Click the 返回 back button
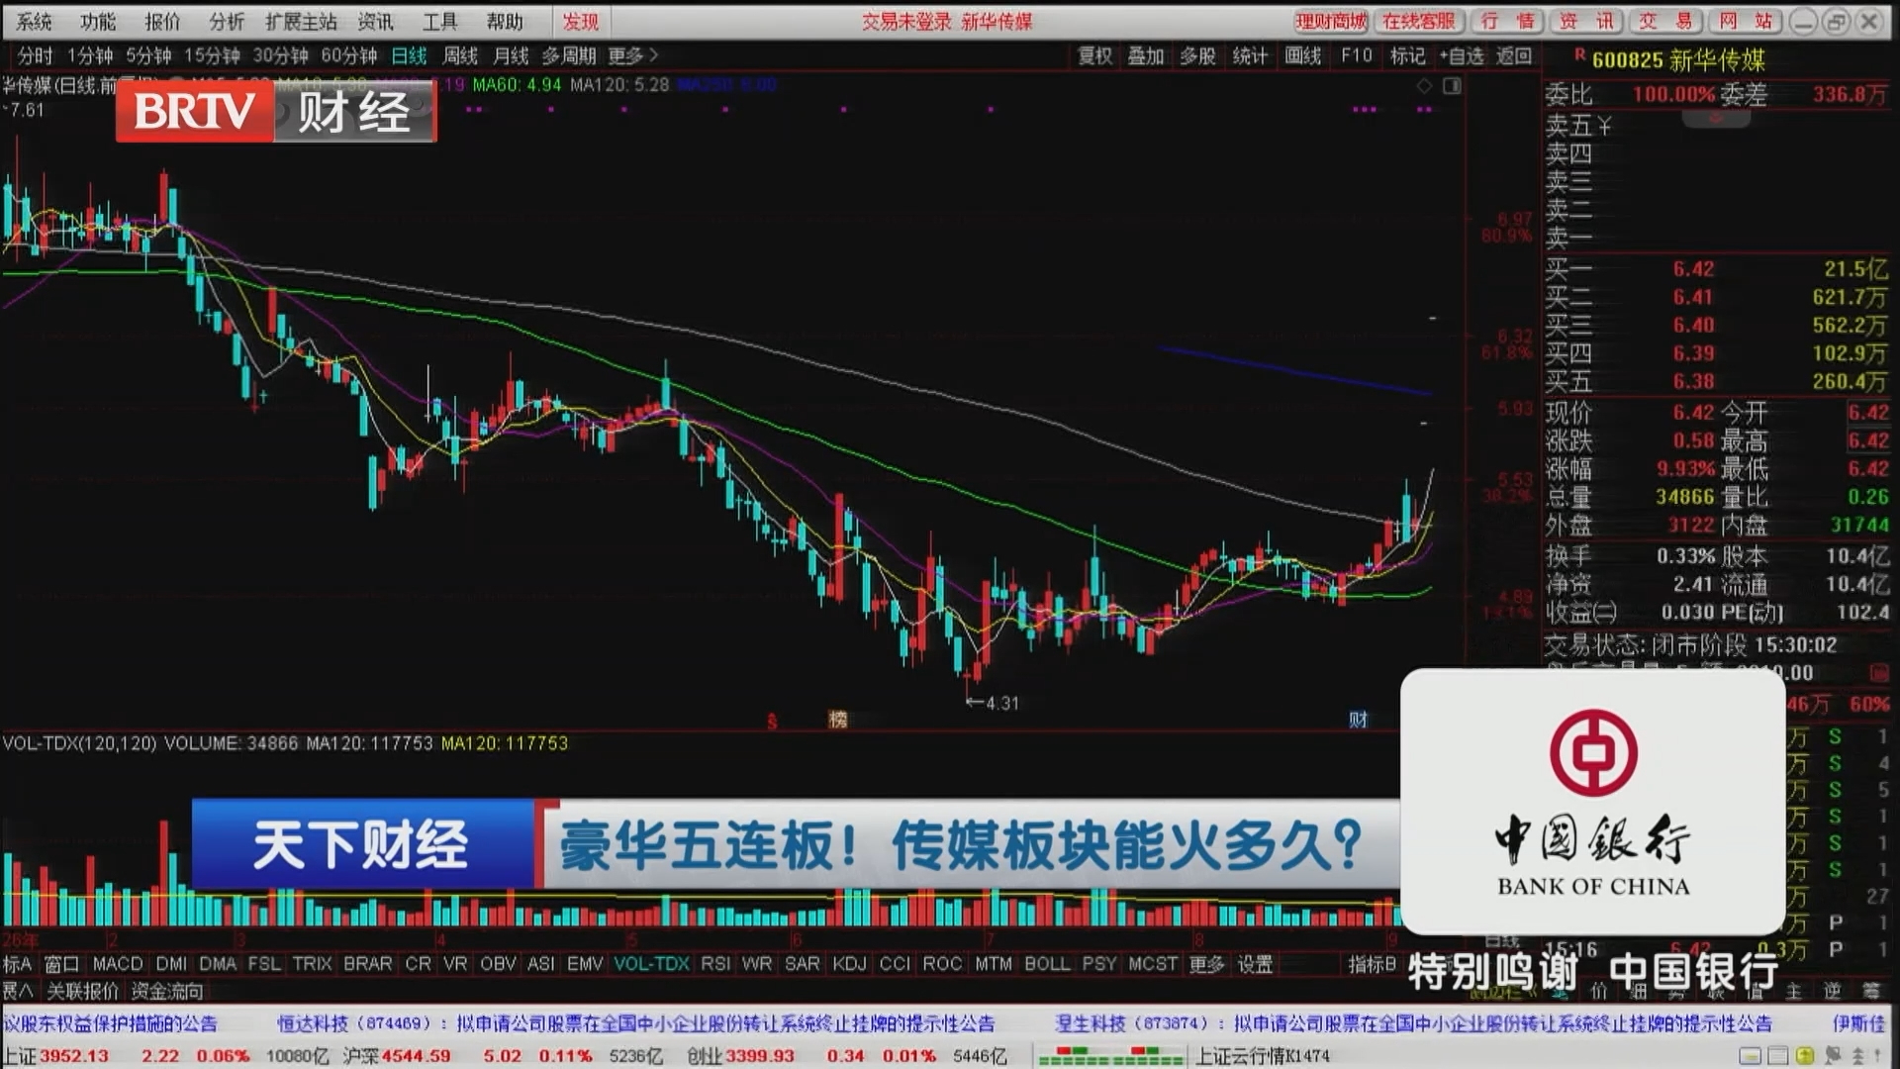The image size is (1900, 1069). point(1514,56)
